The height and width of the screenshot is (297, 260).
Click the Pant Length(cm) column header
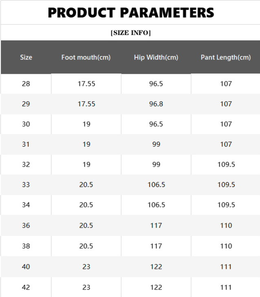point(226,57)
